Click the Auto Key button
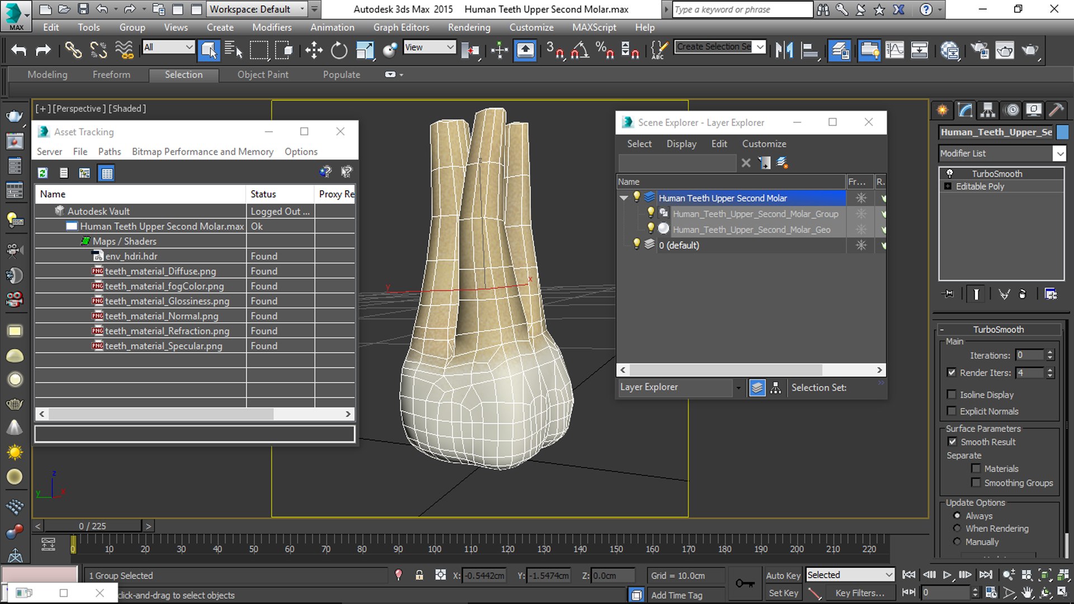 click(783, 575)
